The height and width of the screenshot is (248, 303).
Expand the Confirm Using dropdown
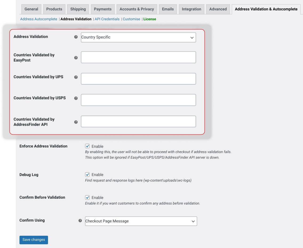click(141, 221)
